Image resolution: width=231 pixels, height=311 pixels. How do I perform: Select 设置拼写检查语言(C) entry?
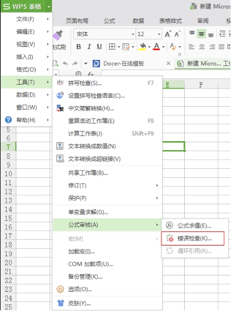pyautogui.click(x=107, y=96)
